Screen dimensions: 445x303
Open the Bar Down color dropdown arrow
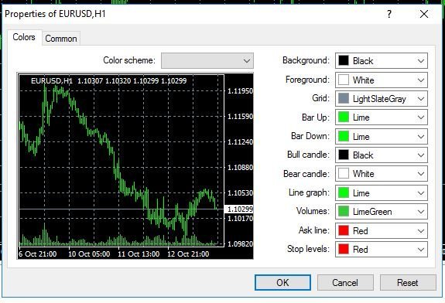click(x=420, y=137)
